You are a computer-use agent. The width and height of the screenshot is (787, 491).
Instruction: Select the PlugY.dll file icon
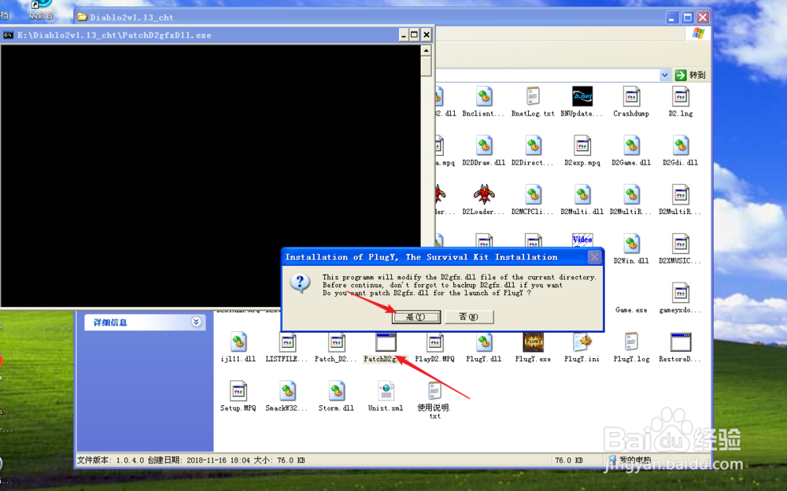(x=484, y=342)
